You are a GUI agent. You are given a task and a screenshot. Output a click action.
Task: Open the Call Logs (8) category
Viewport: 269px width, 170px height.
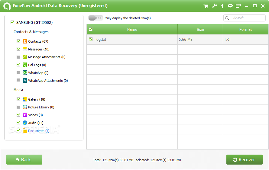37,65
